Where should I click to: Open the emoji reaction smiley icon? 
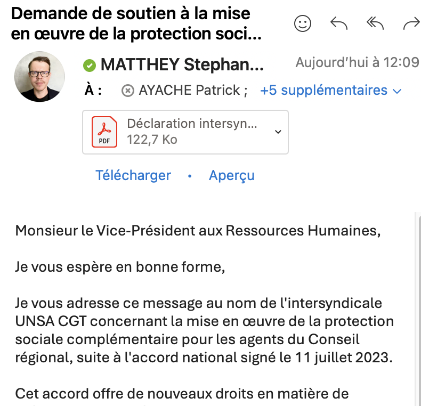click(x=303, y=23)
